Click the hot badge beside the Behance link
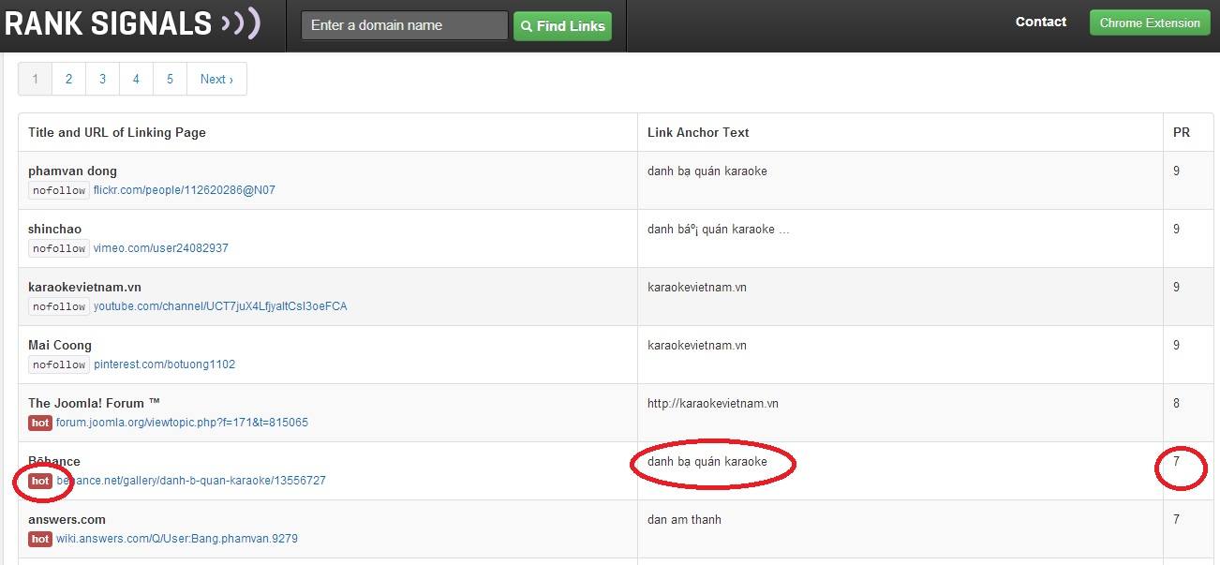Viewport: 1220px width, 565px height. (40, 481)
